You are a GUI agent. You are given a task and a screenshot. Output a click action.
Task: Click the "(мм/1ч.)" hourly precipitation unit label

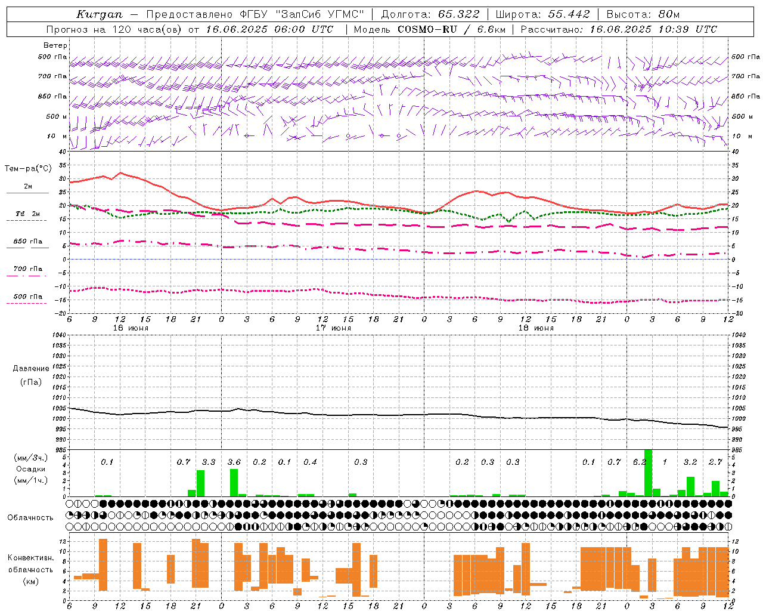(x=31, y=480)
